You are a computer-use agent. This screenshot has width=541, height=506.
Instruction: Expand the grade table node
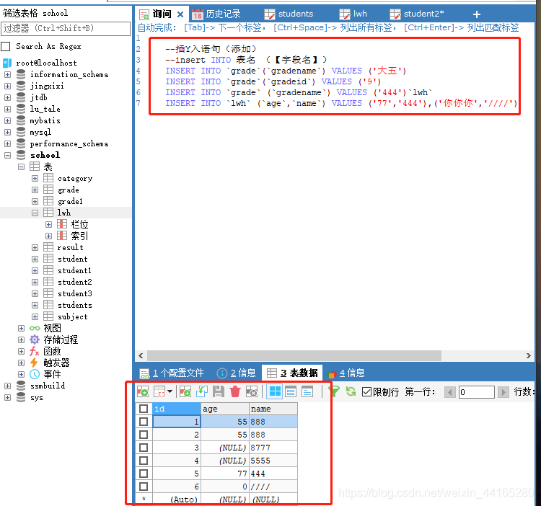click(x=35, y=190)
